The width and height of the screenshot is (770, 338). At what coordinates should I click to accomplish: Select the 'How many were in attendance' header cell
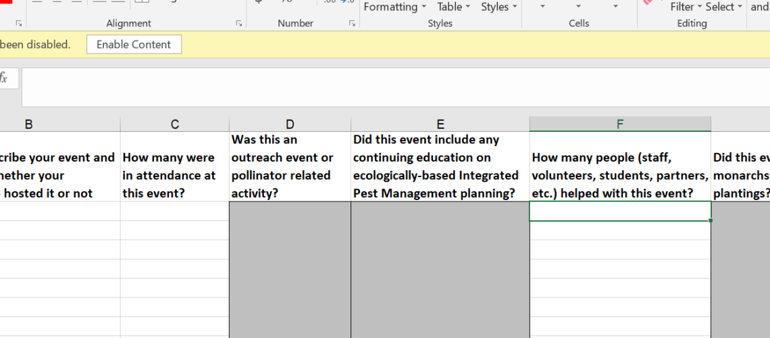click(175, 166)
